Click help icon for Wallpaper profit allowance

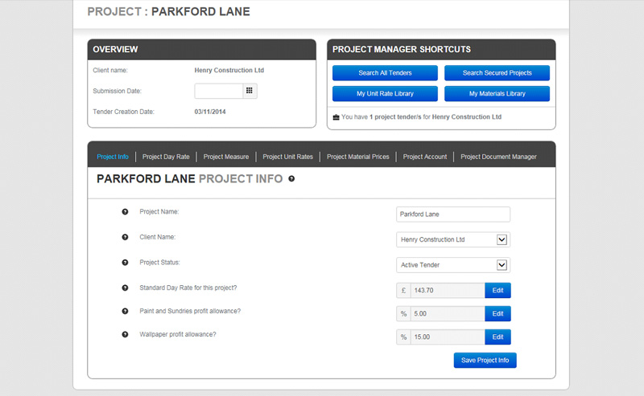click(x=125, y=335)
